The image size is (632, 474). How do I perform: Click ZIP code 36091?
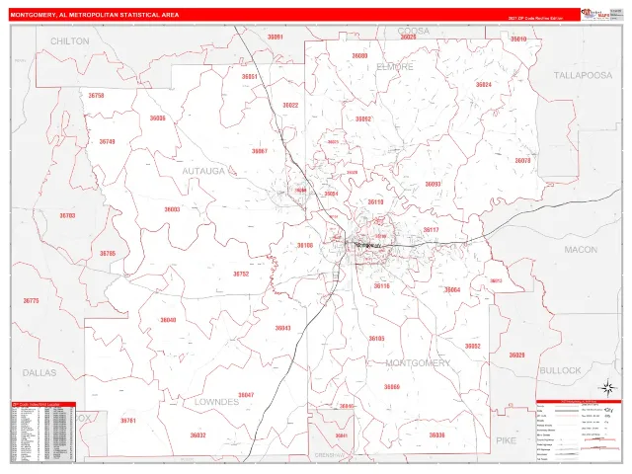click(276, 38)
